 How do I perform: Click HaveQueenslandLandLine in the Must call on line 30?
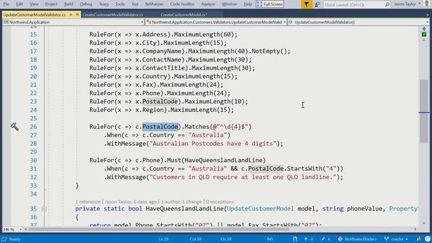point(223,161)
